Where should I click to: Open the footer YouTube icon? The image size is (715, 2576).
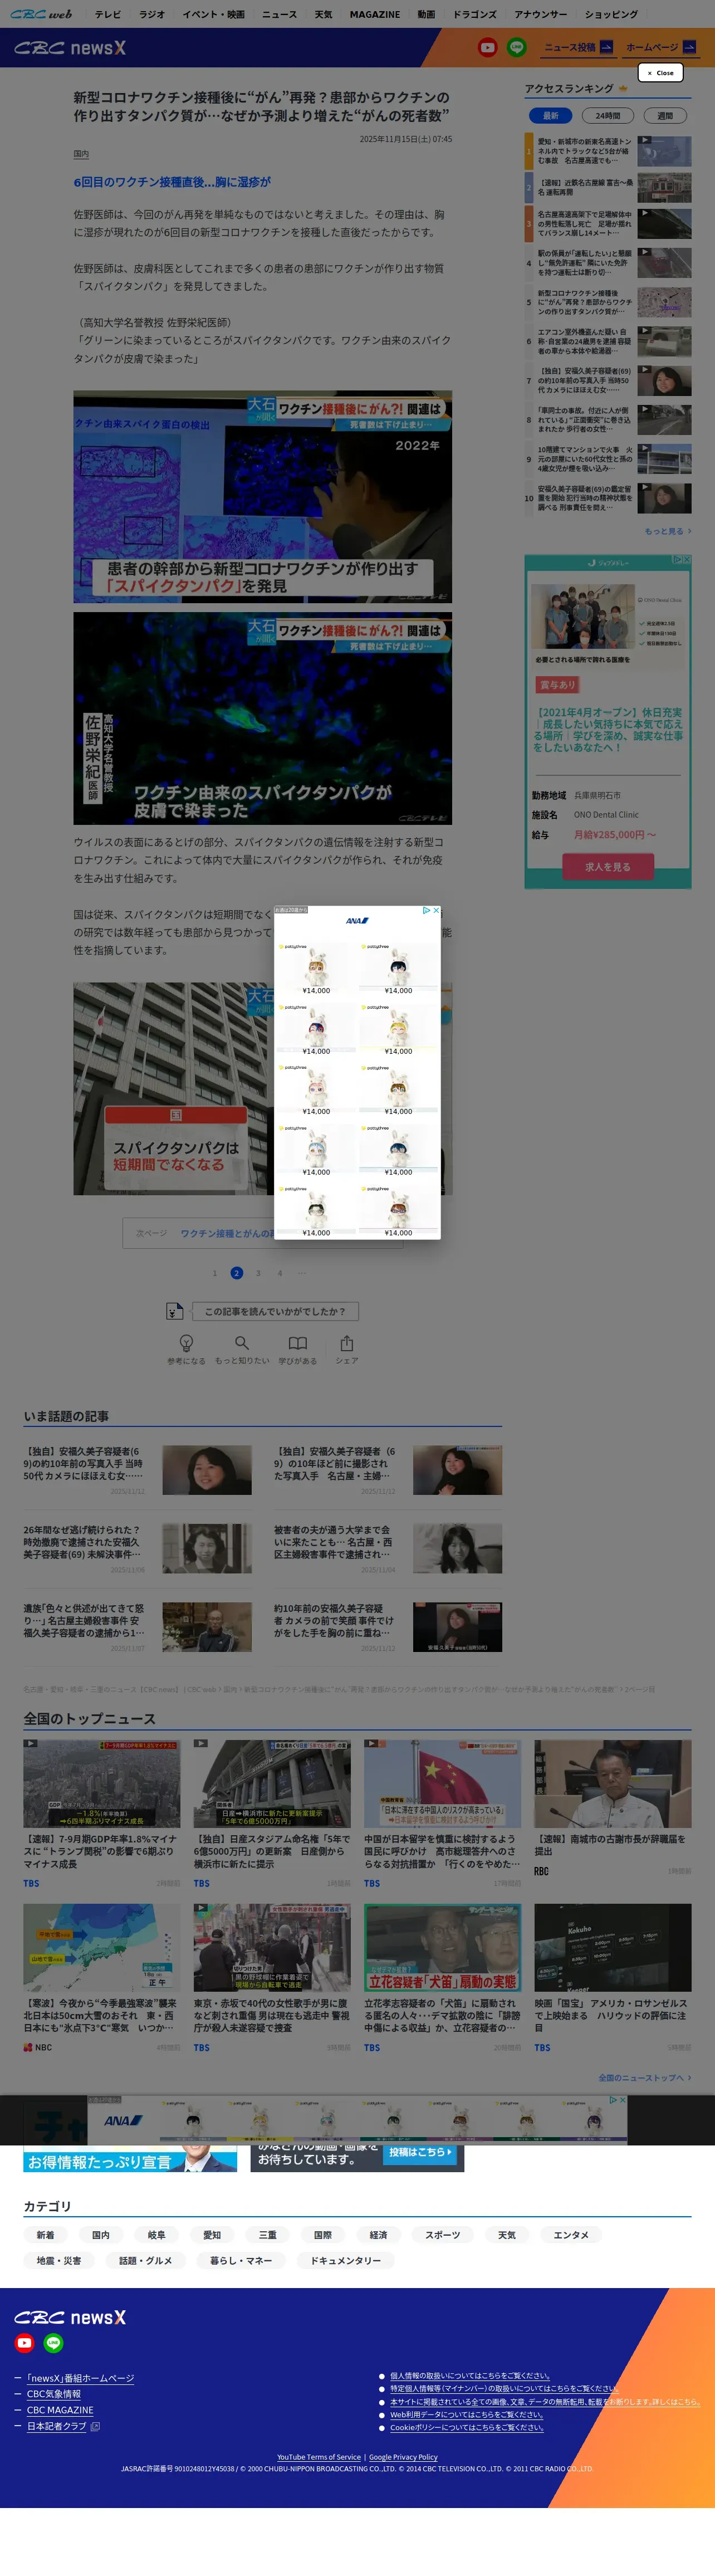[x=24, y=2343]
